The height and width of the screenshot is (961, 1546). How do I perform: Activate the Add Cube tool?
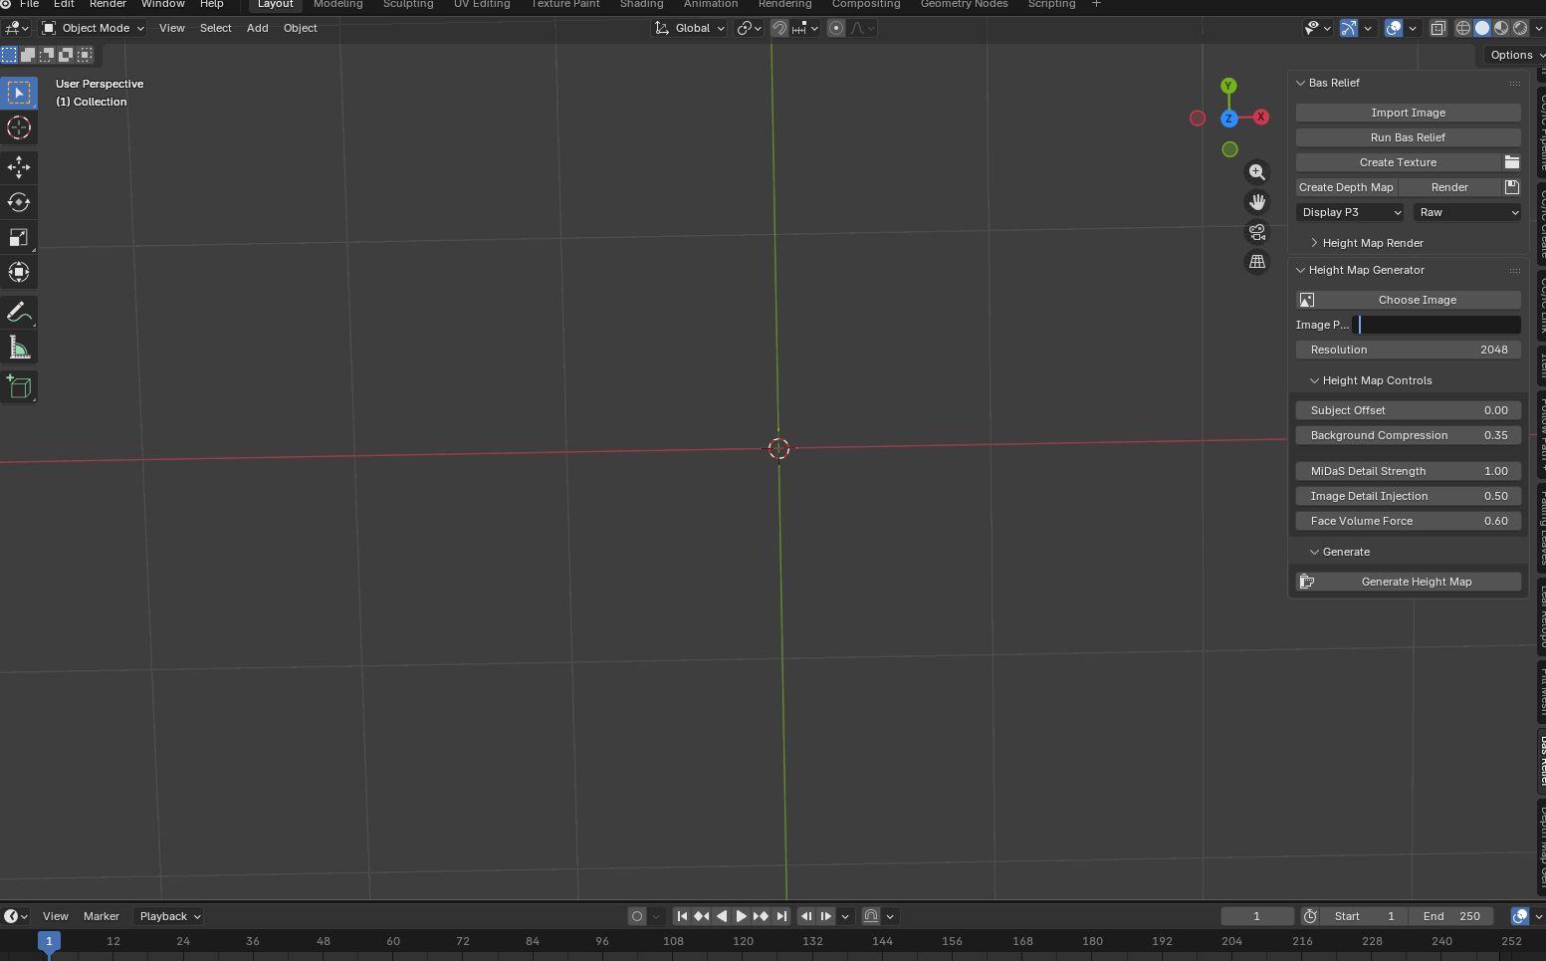19,386
